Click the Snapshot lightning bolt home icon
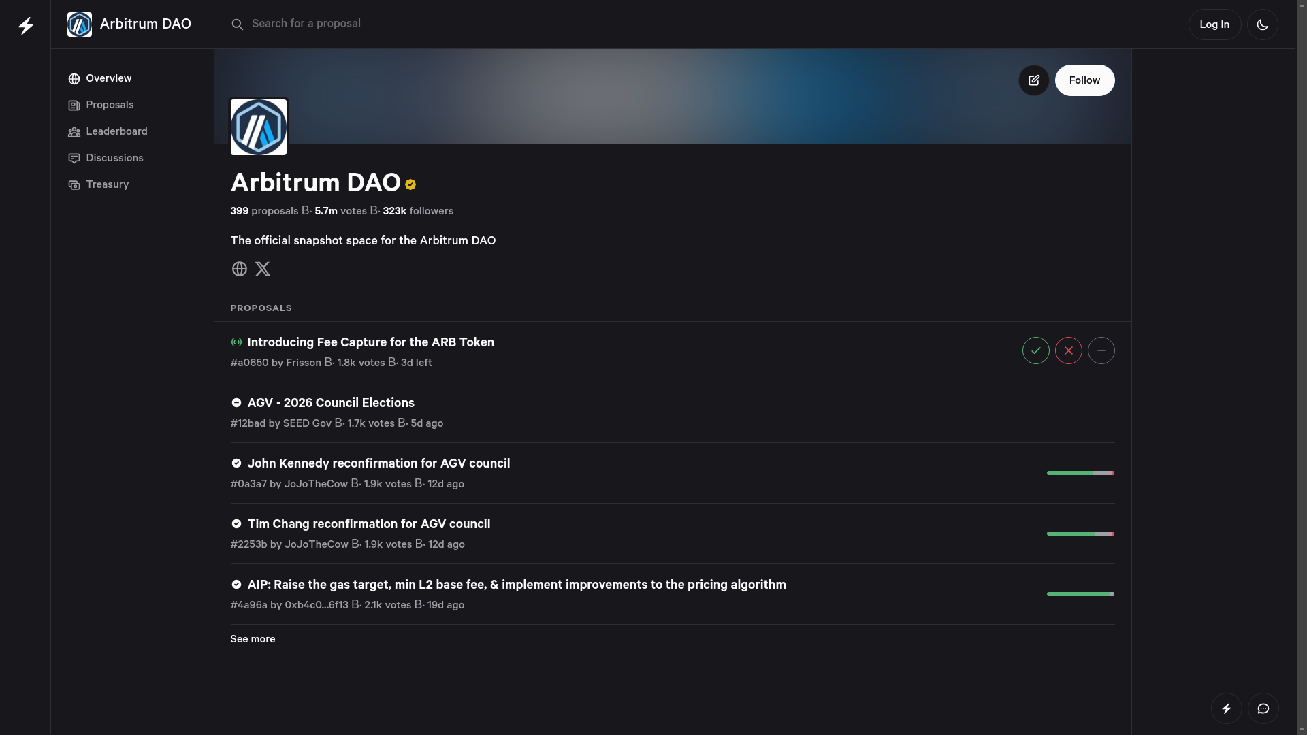1307x735 pixels. 26,26
